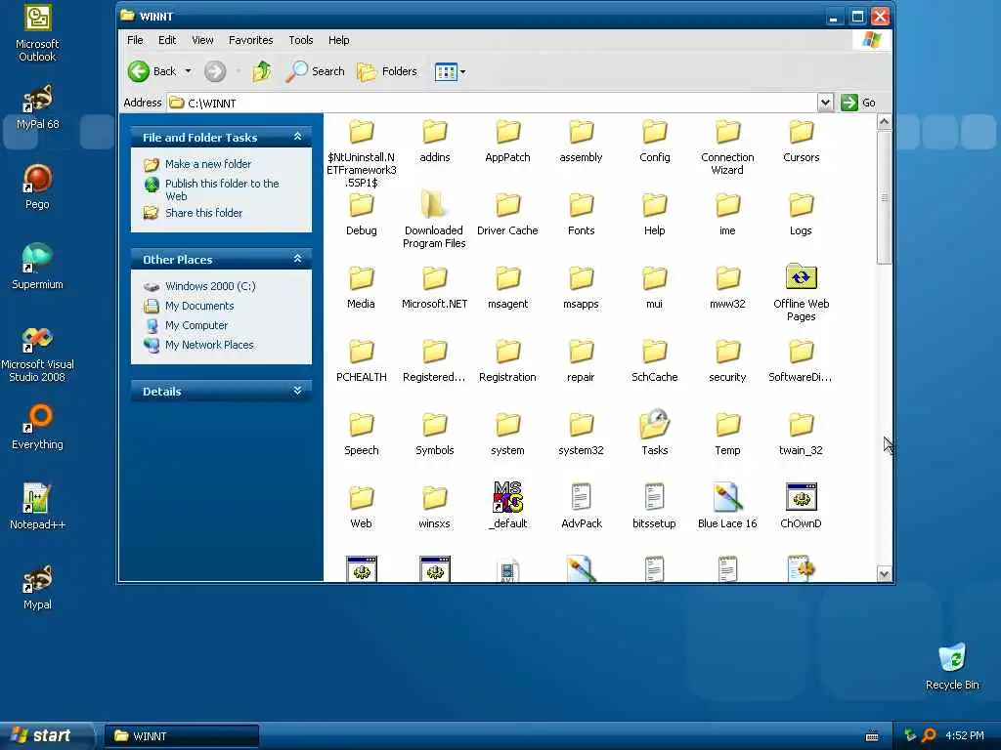Collapse the Other Places panel
The width and height of the screenshot is (1001, 750).
297,258
